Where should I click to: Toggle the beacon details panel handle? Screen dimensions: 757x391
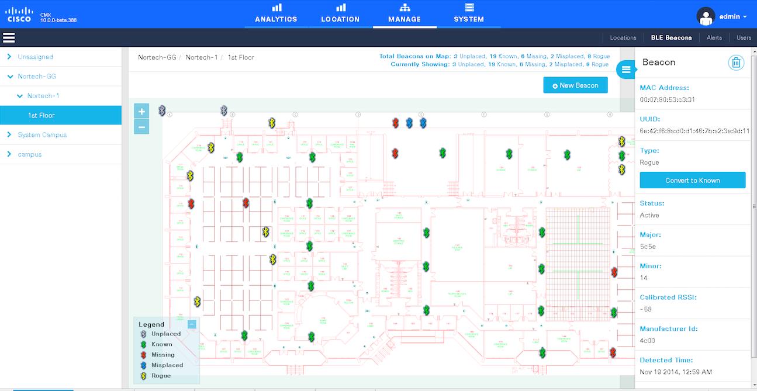(x=625, y=70)
